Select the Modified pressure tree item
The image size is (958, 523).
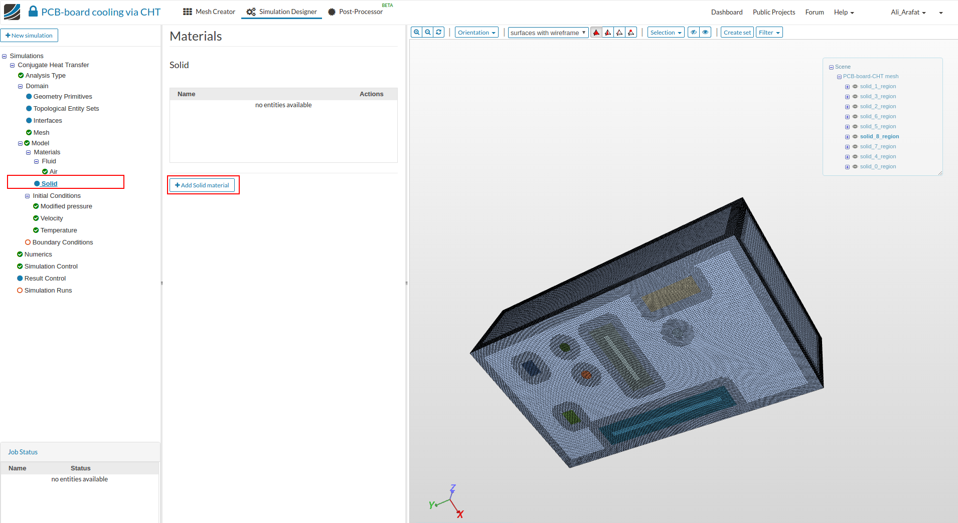66,206
